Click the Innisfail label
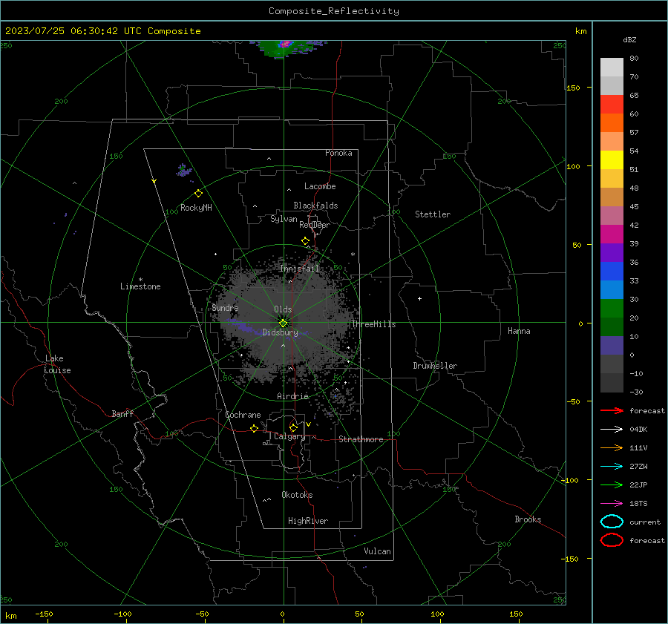The image size is (668, 624). tap(300, 269)
